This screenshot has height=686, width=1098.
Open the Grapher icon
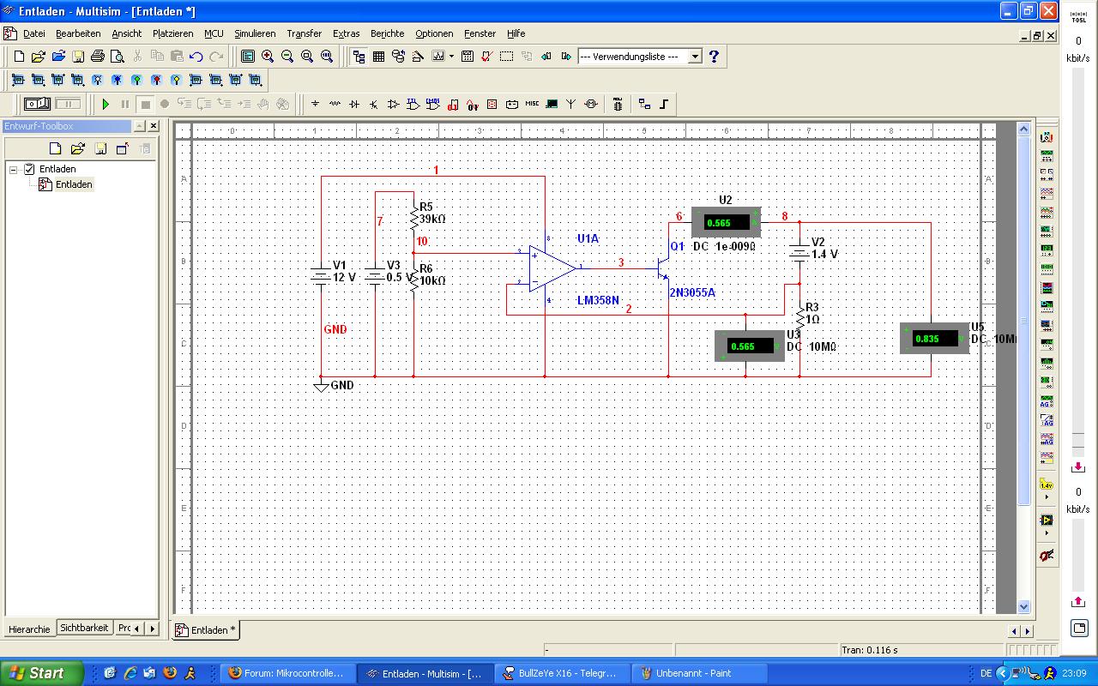click(438, 57)
